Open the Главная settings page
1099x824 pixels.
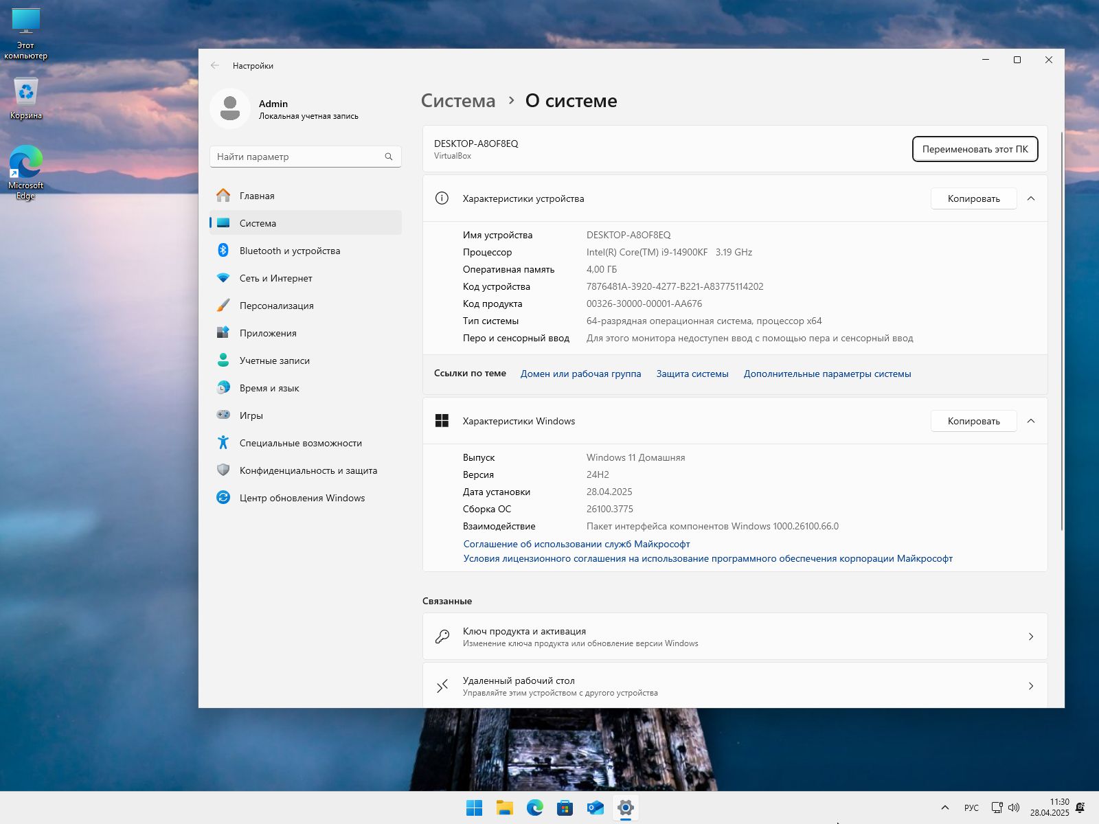coord(306,196)
